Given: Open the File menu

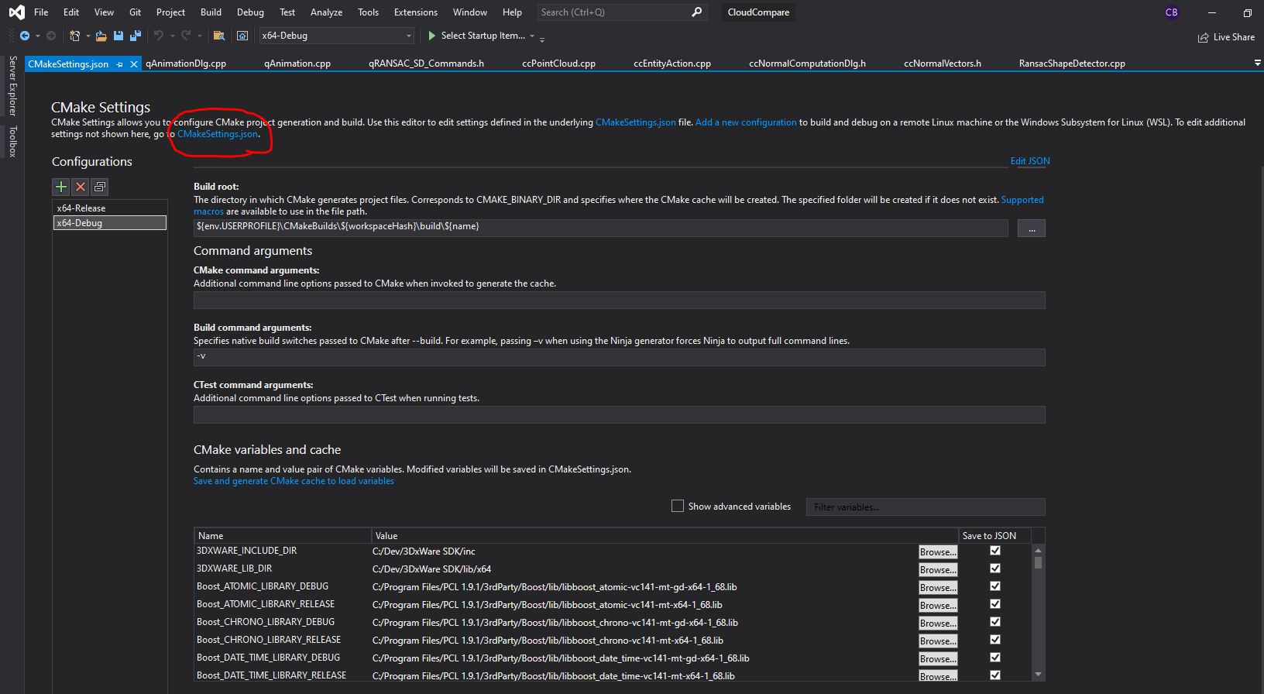Looking at the screenshot, I should click(41, 12).
